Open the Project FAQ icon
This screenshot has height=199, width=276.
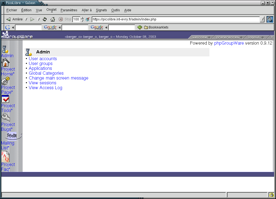coord(5,157)
